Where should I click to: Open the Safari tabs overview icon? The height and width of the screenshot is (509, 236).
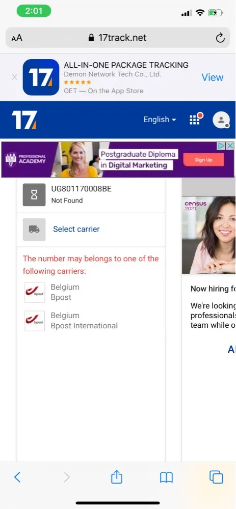tap(216, 477)
